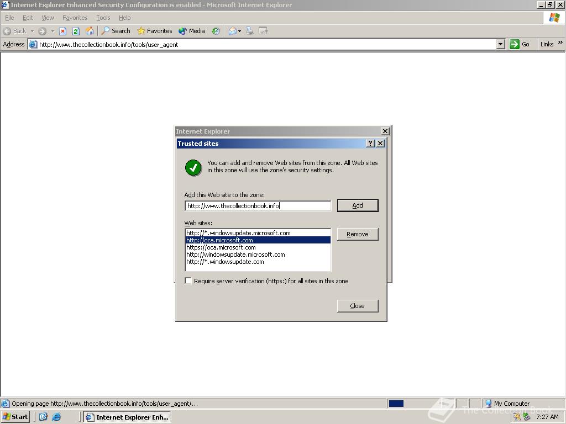Click the Internet Explorer Enh... taskbar button
The height and width of the screenshot is (424, 566).
click(x=127, y=417)
